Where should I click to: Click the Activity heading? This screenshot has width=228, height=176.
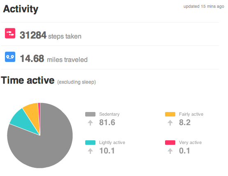click(x=21, y=9)
